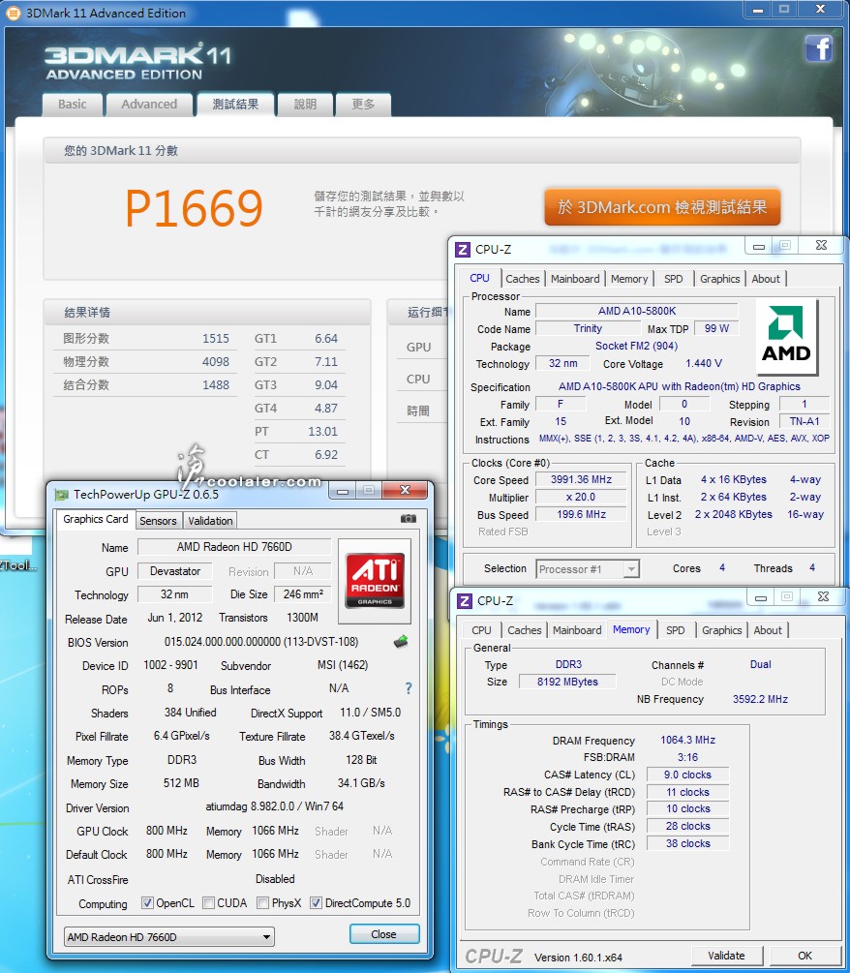
Task: Open the Mainboard tab in top CPU-Z
Action: [x=575, y=279]
